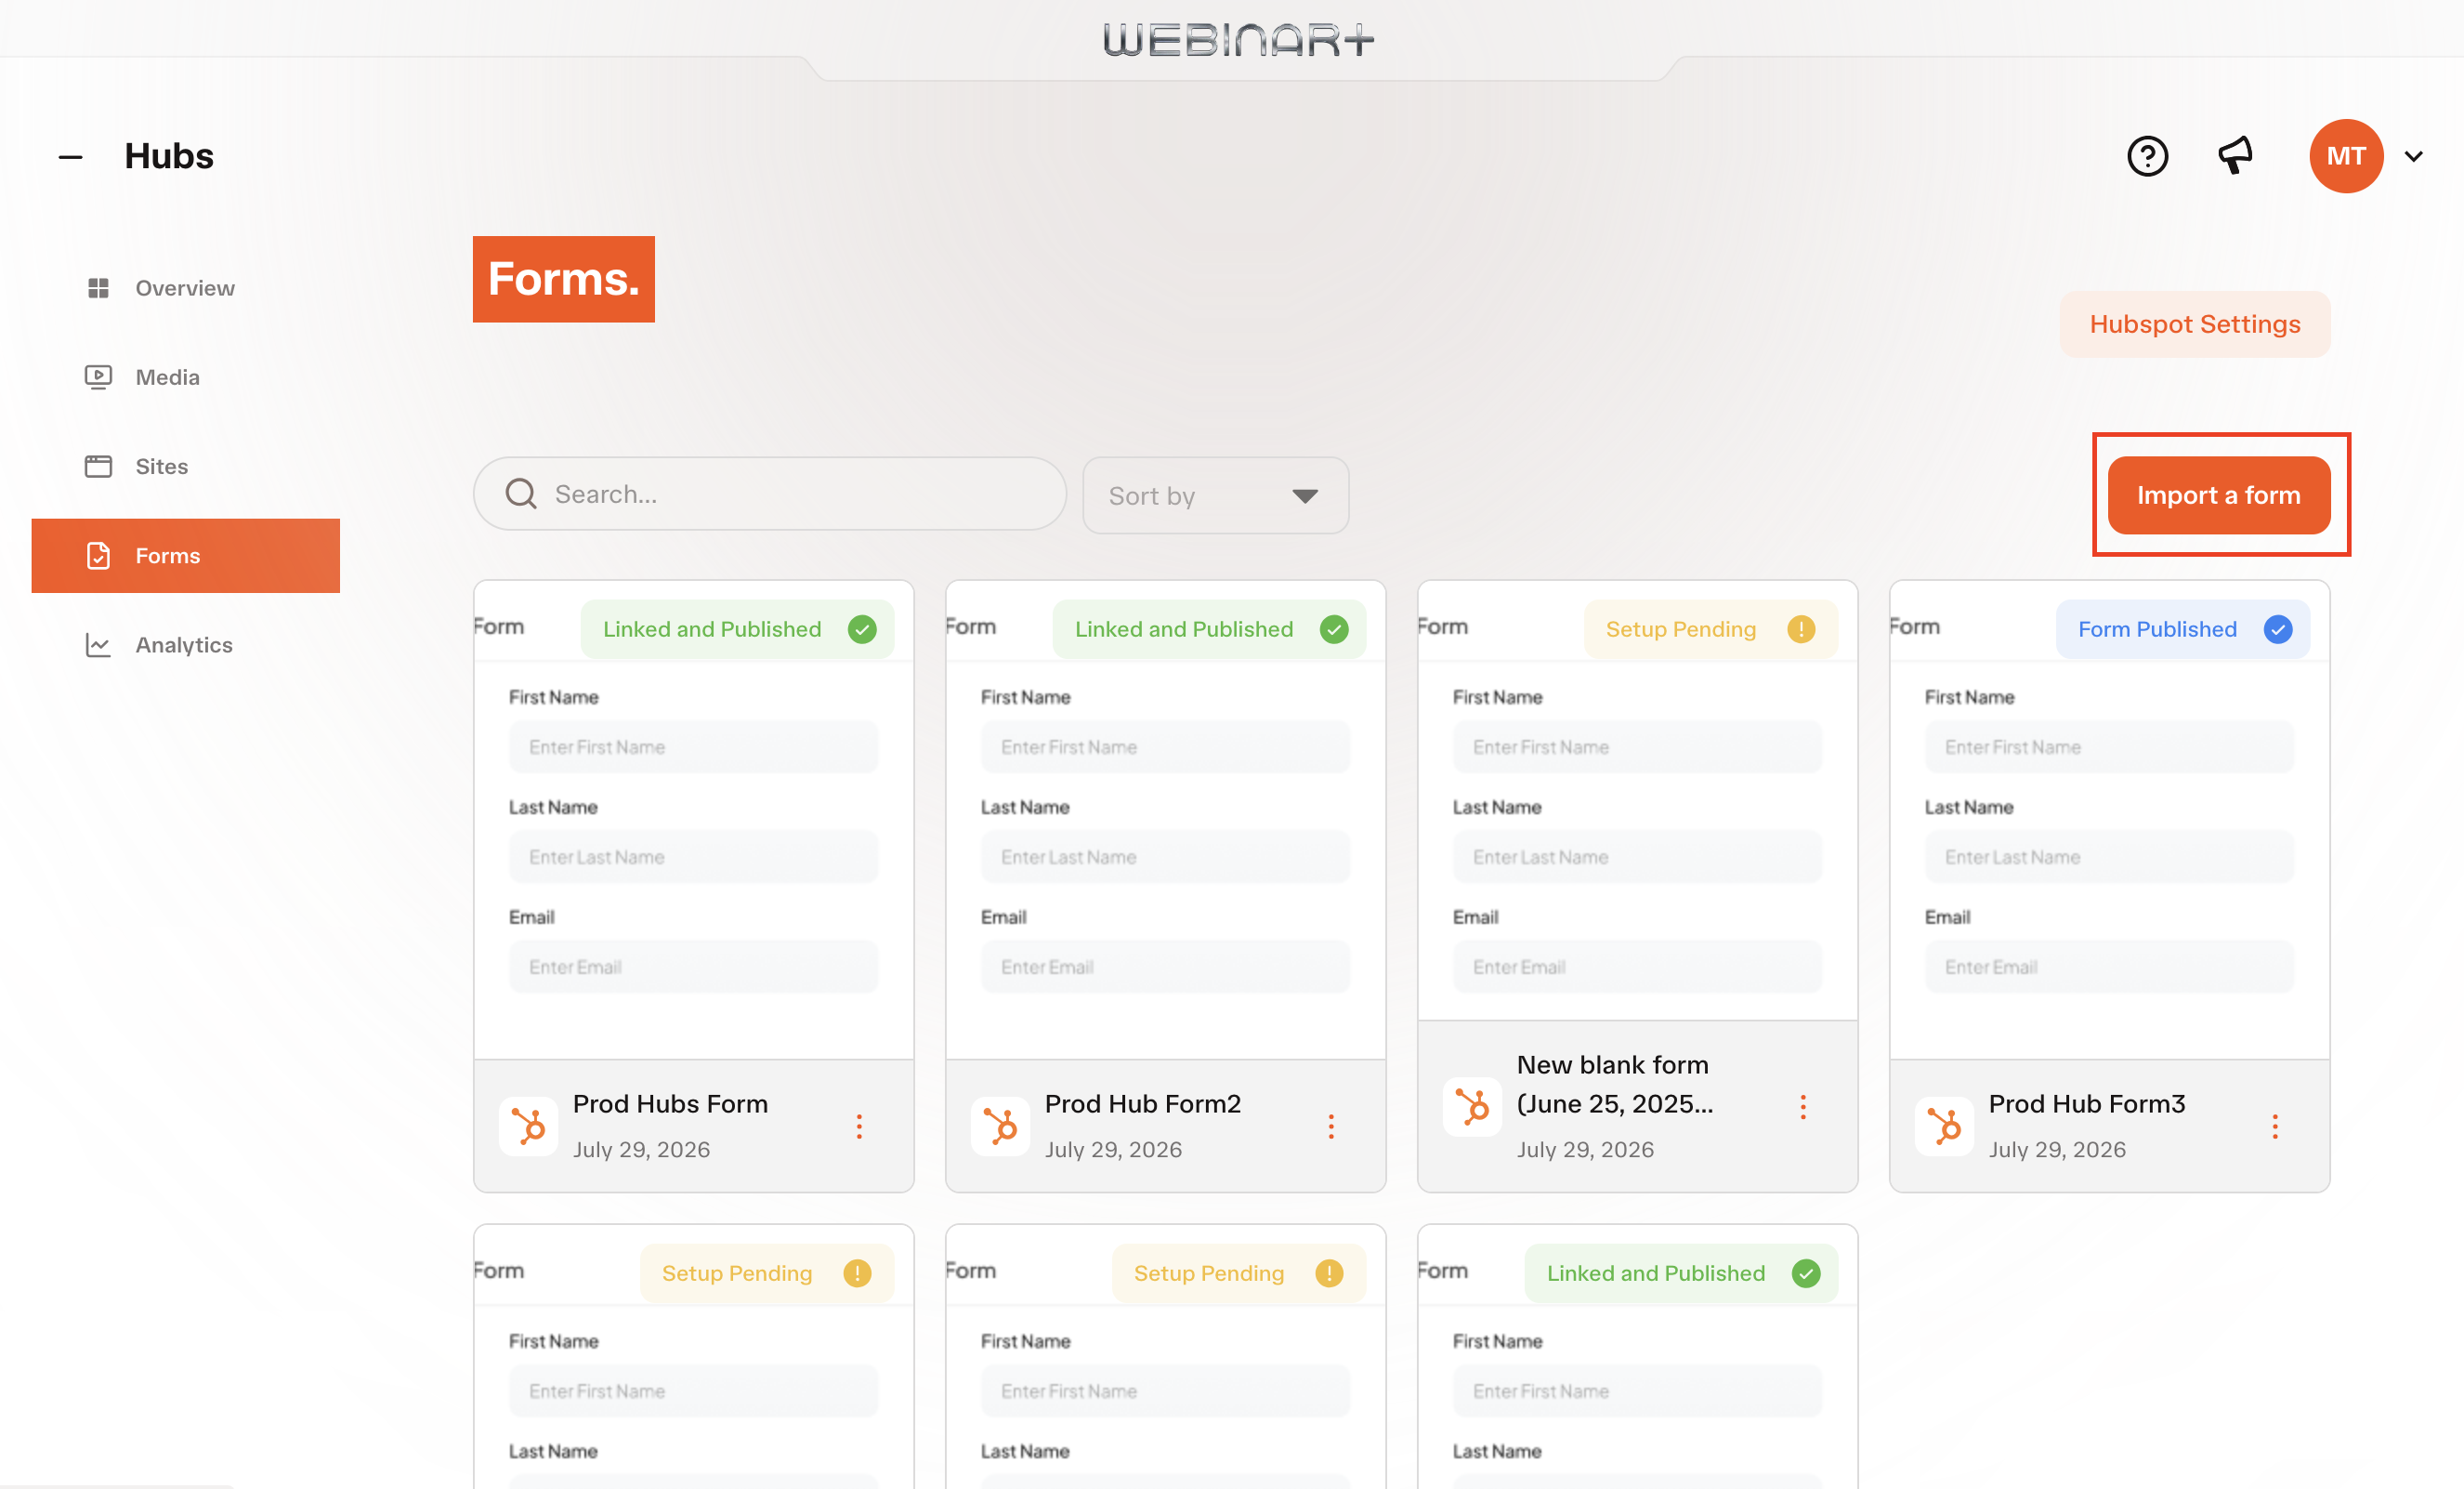Focus the Search forms field
Screen dimensions: 2464x1489
tap(769, 494)
